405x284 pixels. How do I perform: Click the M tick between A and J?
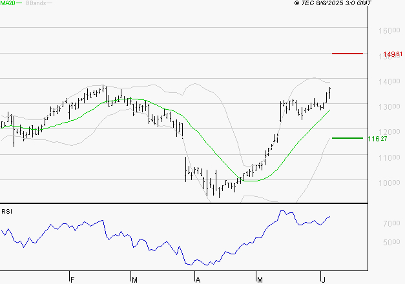point(260,279)
